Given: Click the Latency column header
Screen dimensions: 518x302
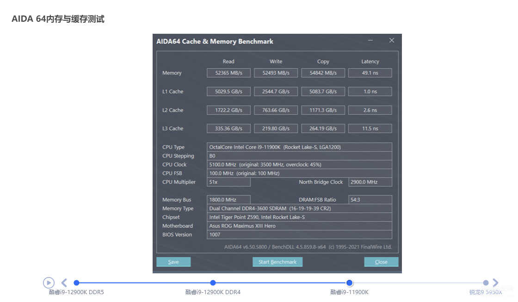Looking at the screenshot, I should coord(370,62).
